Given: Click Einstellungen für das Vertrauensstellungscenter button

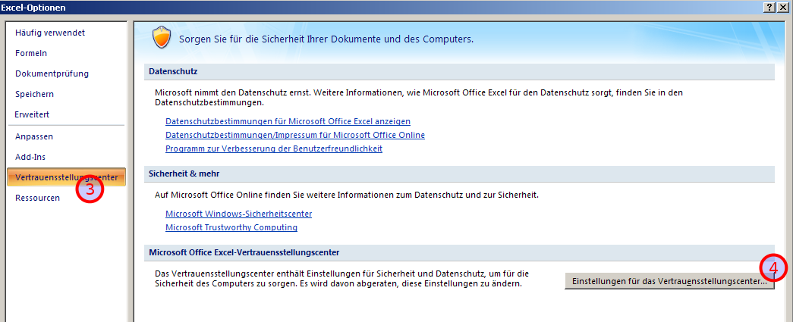Looking at the screenshot, I should click(669, 282).
